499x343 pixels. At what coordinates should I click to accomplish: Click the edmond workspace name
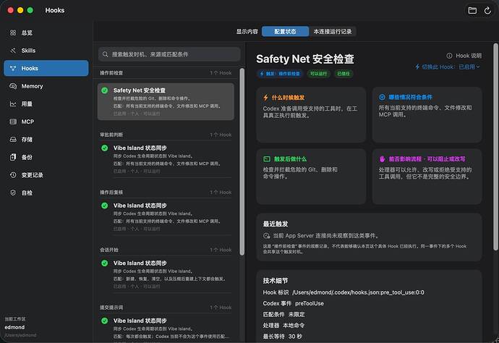click(x=14, y=327)
